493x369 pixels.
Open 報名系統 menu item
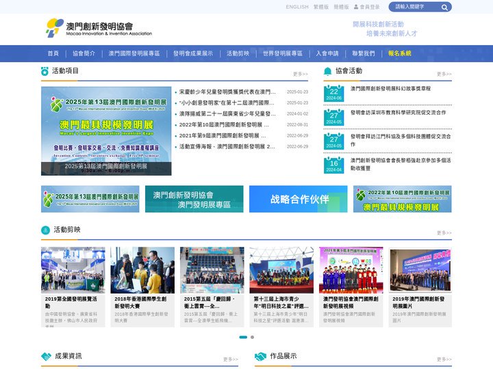[400, 53]
